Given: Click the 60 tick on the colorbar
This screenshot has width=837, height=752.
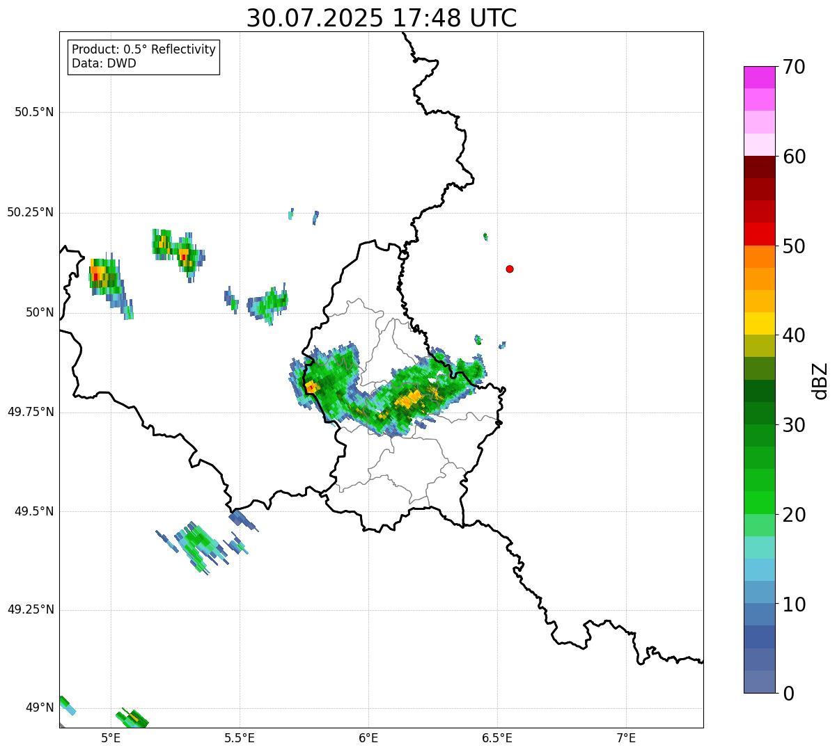Looking at the screenshot, I should tap(794, 157).
